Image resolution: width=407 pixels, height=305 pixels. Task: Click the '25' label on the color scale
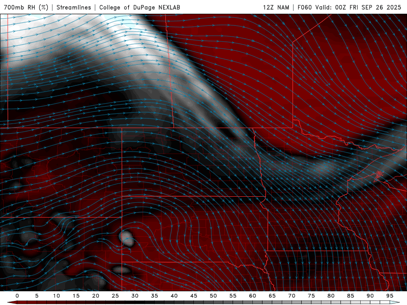tap(115, 296)
